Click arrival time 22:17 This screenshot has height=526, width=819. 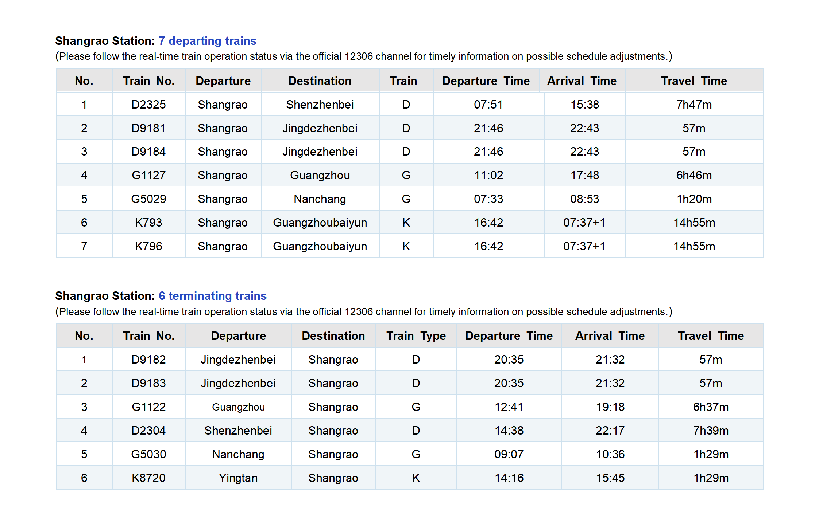pos(610,431)
